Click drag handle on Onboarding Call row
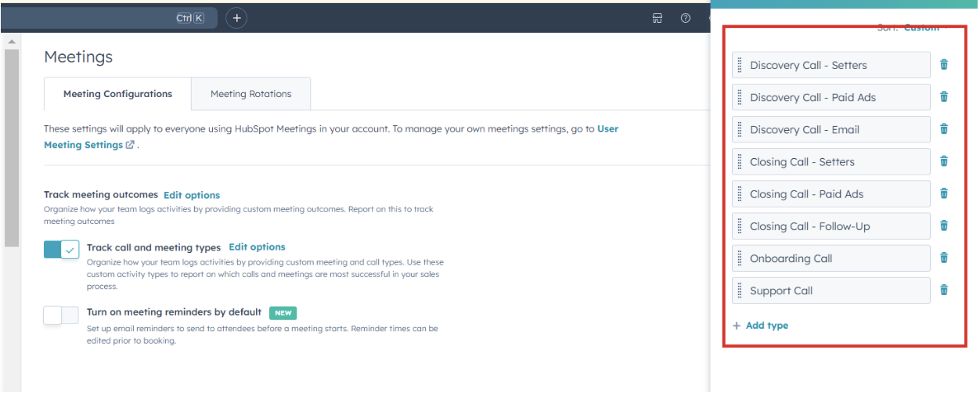 [740, 258]
